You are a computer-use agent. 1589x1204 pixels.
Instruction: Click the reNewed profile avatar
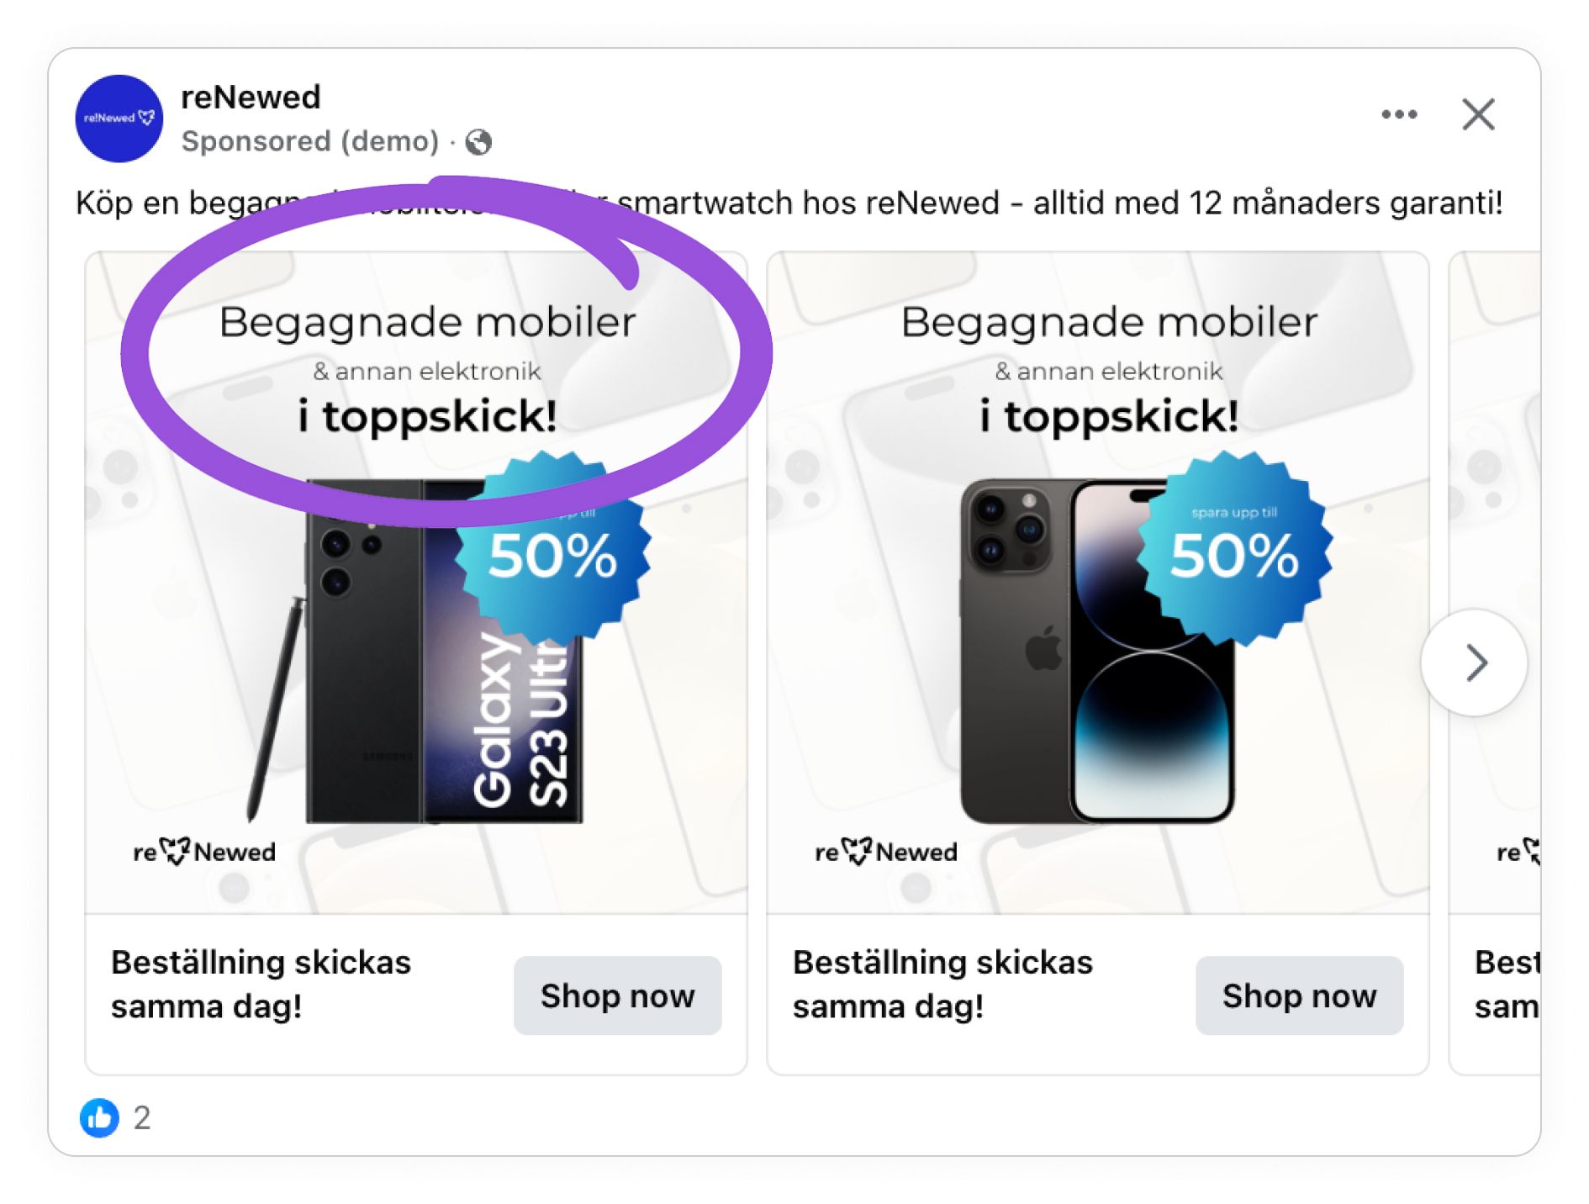coord(119,119)
